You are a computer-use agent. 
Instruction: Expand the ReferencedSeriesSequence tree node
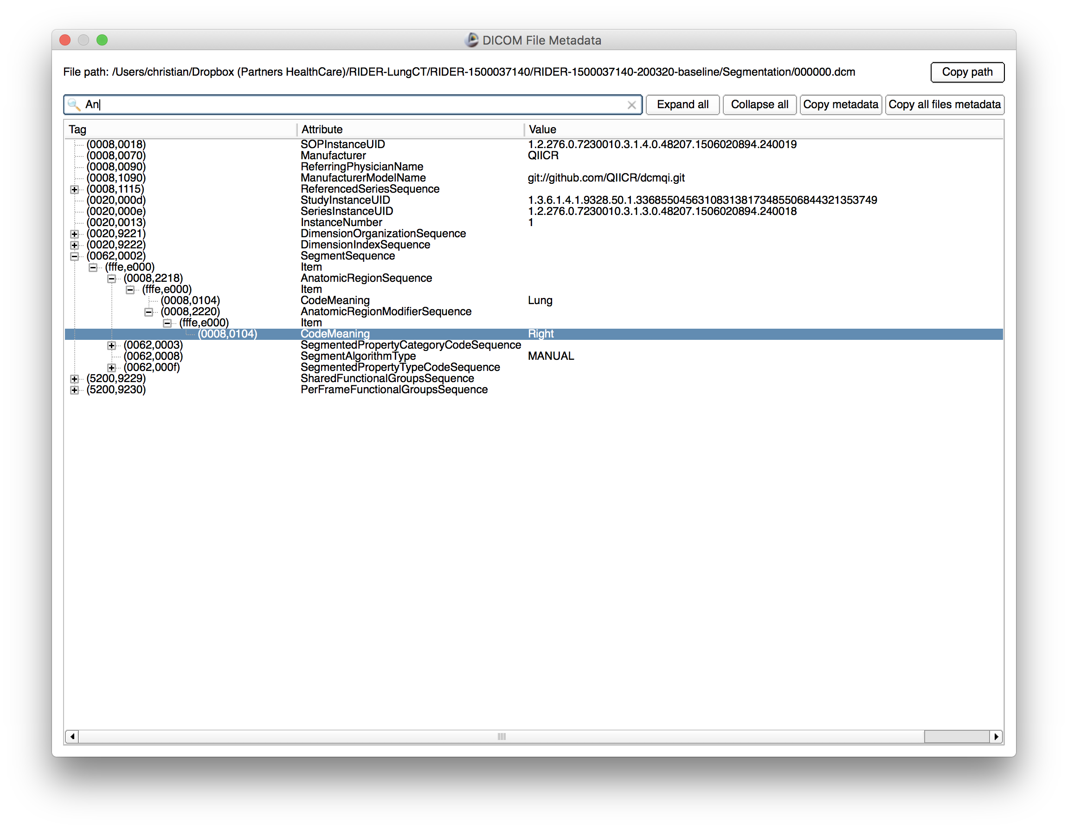pyautogui.click(x=74, y=189)
